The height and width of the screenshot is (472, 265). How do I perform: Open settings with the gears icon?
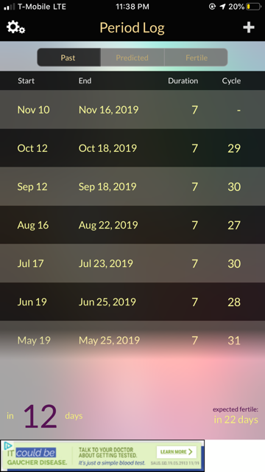(x=15, y=27)
